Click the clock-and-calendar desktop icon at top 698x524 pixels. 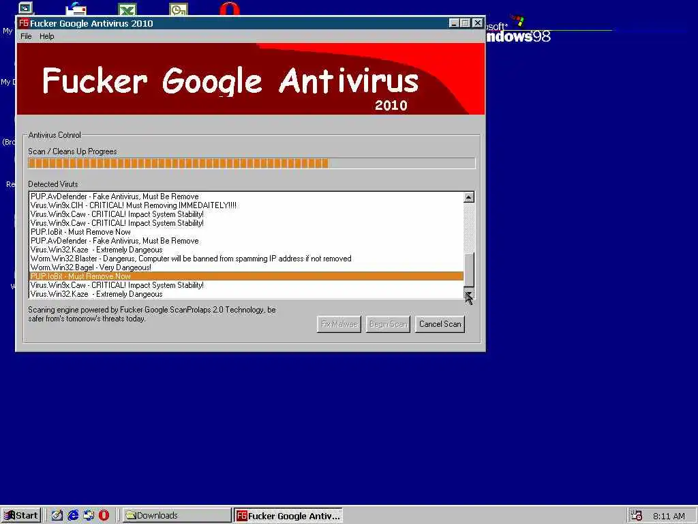179,10
